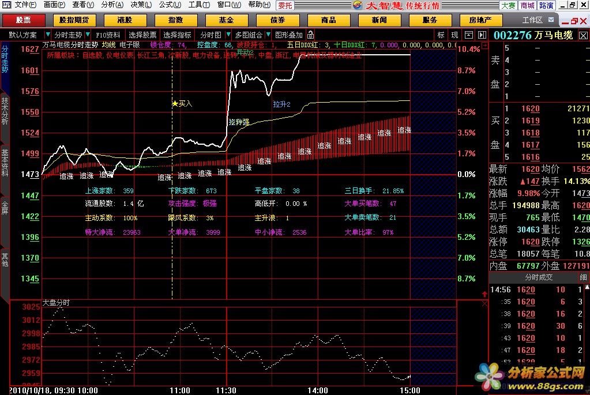Click the 现 toolbar icon

(x=454, y=35)
